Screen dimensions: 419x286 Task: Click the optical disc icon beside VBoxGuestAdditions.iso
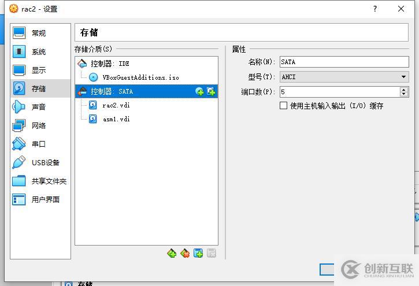pos(93,77)
